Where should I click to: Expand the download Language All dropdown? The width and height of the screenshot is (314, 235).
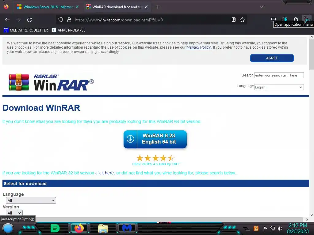pos(31,200)
